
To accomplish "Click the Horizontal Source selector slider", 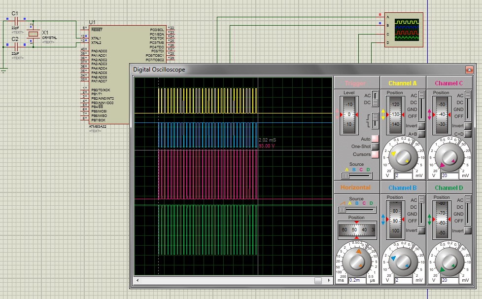I will [357, 210].
